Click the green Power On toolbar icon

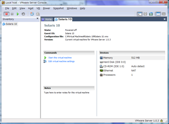[18, 14]
